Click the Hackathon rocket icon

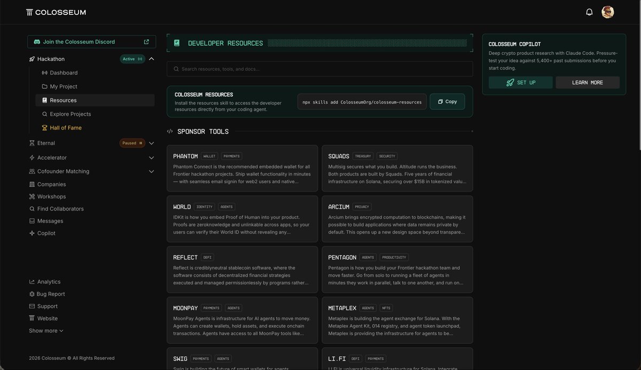click(x=32, y=59)
